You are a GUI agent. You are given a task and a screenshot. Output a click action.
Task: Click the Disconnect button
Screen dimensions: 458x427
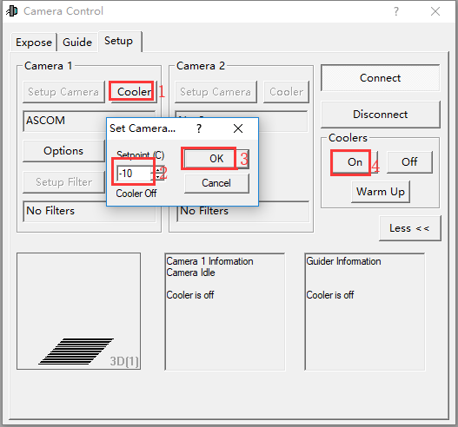tap(381, 115)
